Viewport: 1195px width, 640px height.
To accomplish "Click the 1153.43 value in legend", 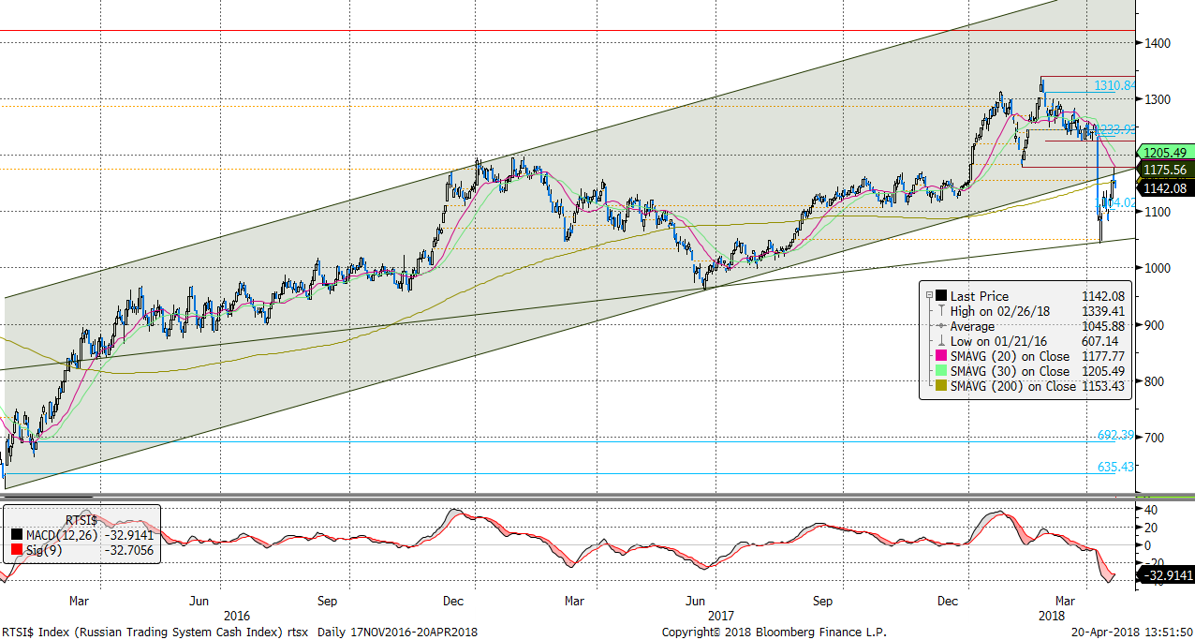I will (1101, 386).
